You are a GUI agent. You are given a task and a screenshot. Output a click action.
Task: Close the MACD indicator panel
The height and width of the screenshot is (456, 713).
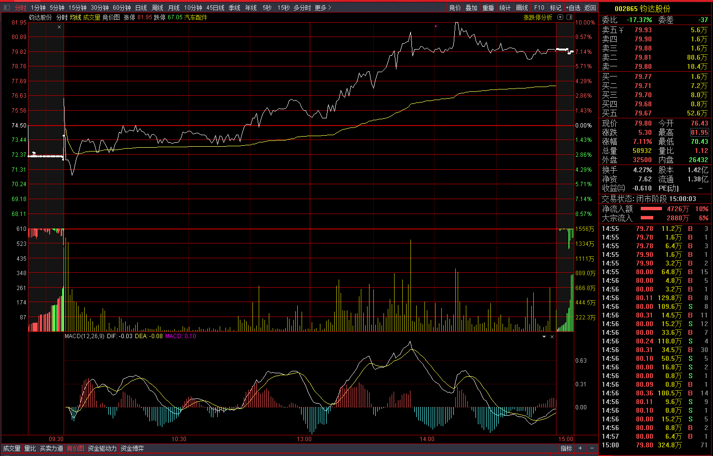coord(552,337)
